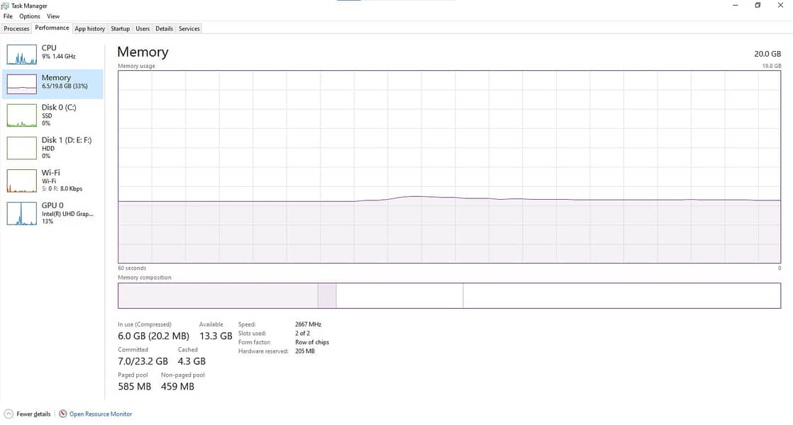This screenshot has width=793, height=425.
Task: Switch to the Processes tab
Action: [16, 29]
